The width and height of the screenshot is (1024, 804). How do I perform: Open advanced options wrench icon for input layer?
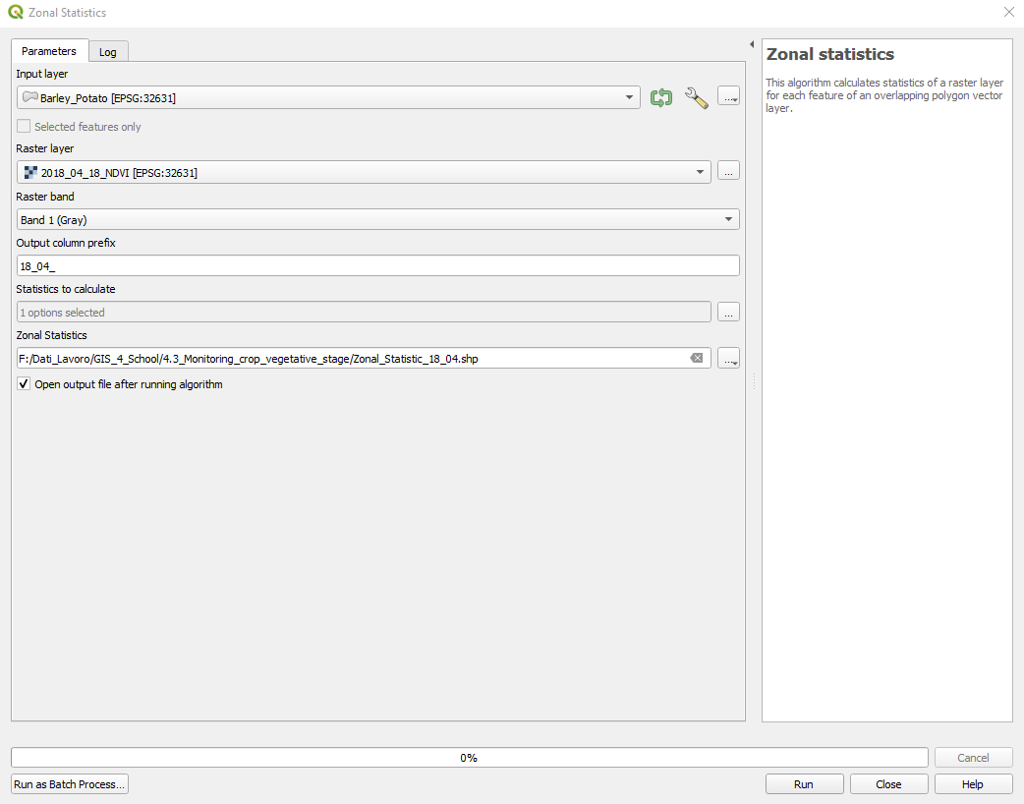tap(696, 98)
